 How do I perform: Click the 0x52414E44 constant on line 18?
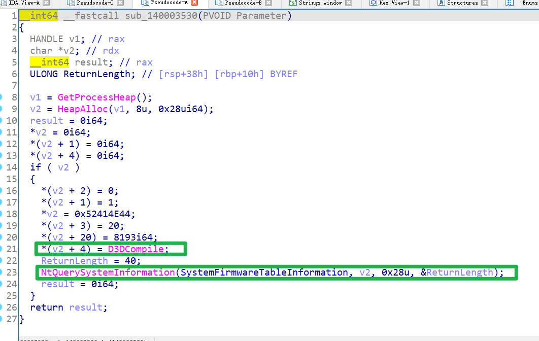pyautogui.click(x=103, y=214)
